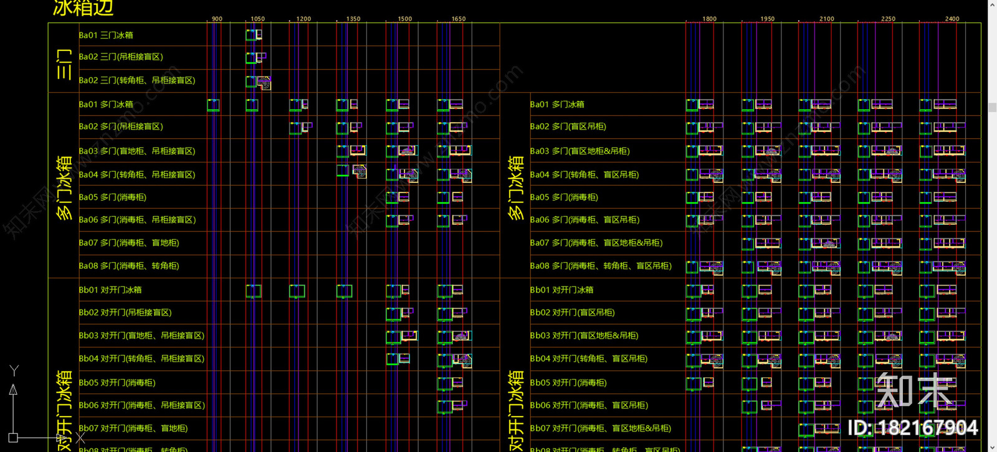Select row label Ba02 多门(盲区吊柜)
The height and width of the screenshot is (452, 997).
(x=568, y=126)
